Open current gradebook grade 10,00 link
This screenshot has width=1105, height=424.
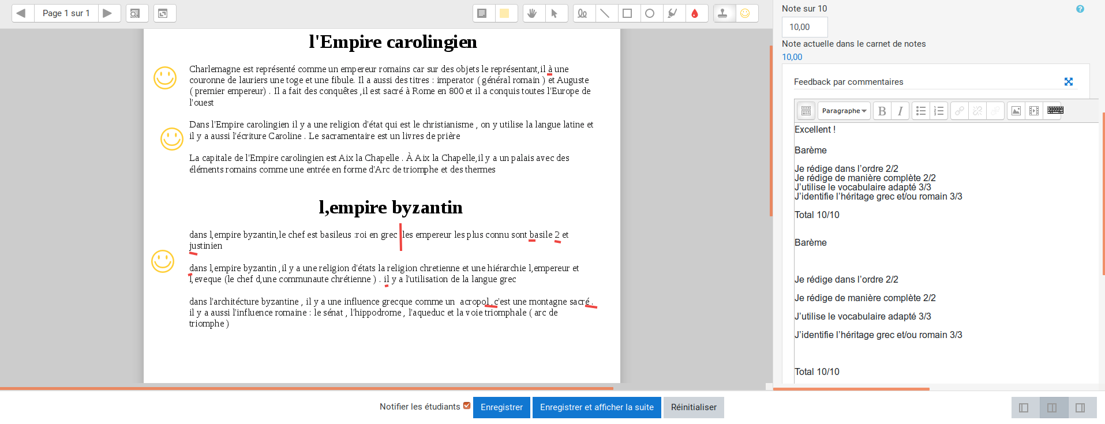[x=792, y=57]
